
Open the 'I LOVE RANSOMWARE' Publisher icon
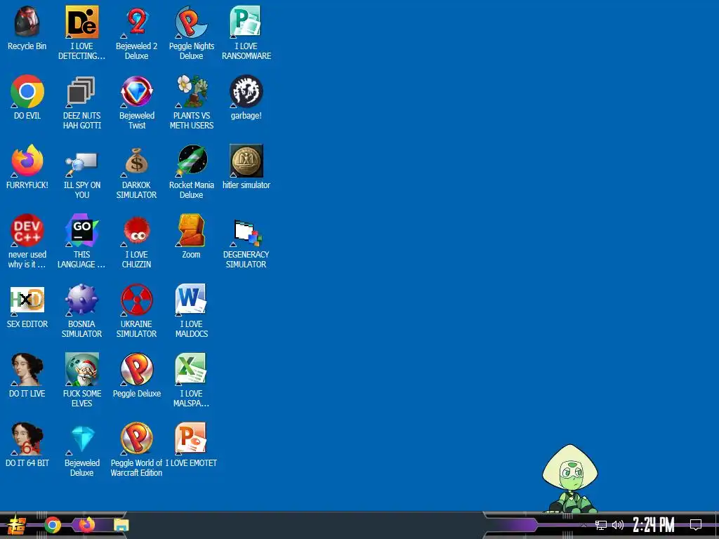pyautogui.click(x=246, y=22)
